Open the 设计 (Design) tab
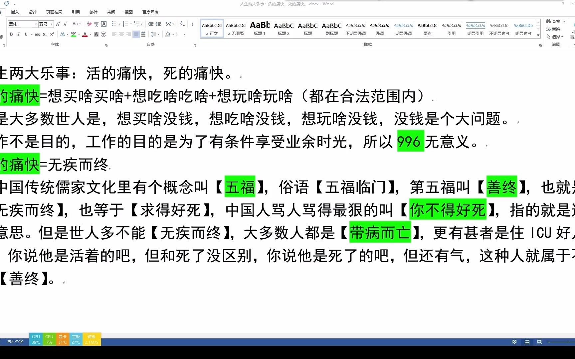The image size is (575, 359). (x=33, y=12)
